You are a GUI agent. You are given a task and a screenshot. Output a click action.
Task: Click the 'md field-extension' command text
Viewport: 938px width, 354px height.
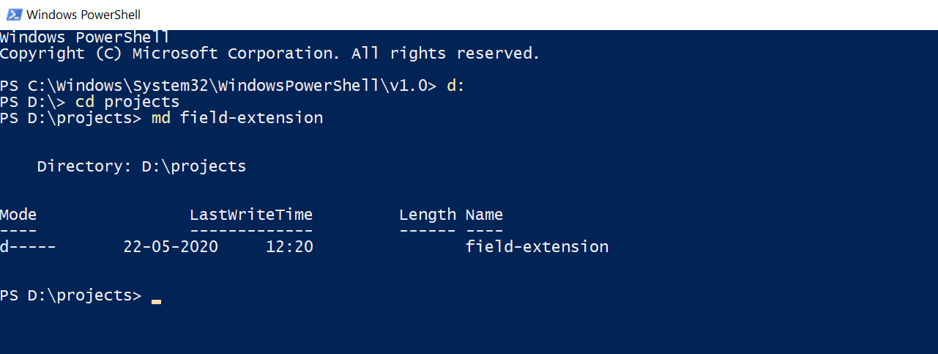pos(237,117)
